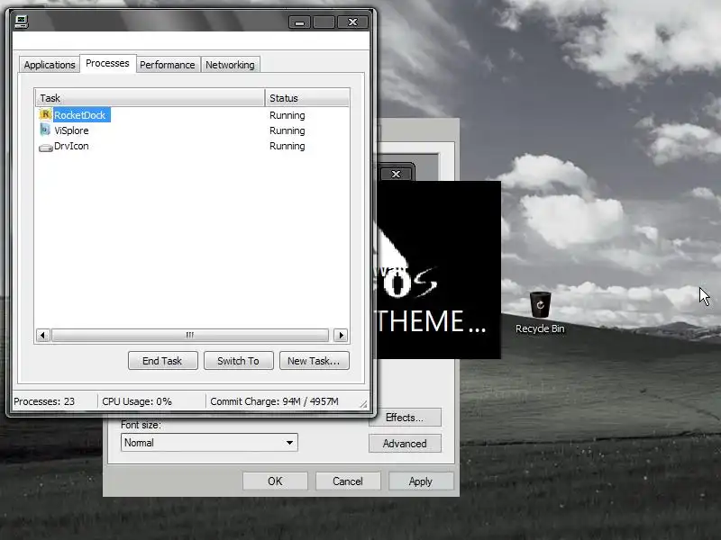The width and height of the screenshot is (721, 540).
Task: Click the DrvIcon drive icon
Action: click(46, 148)
